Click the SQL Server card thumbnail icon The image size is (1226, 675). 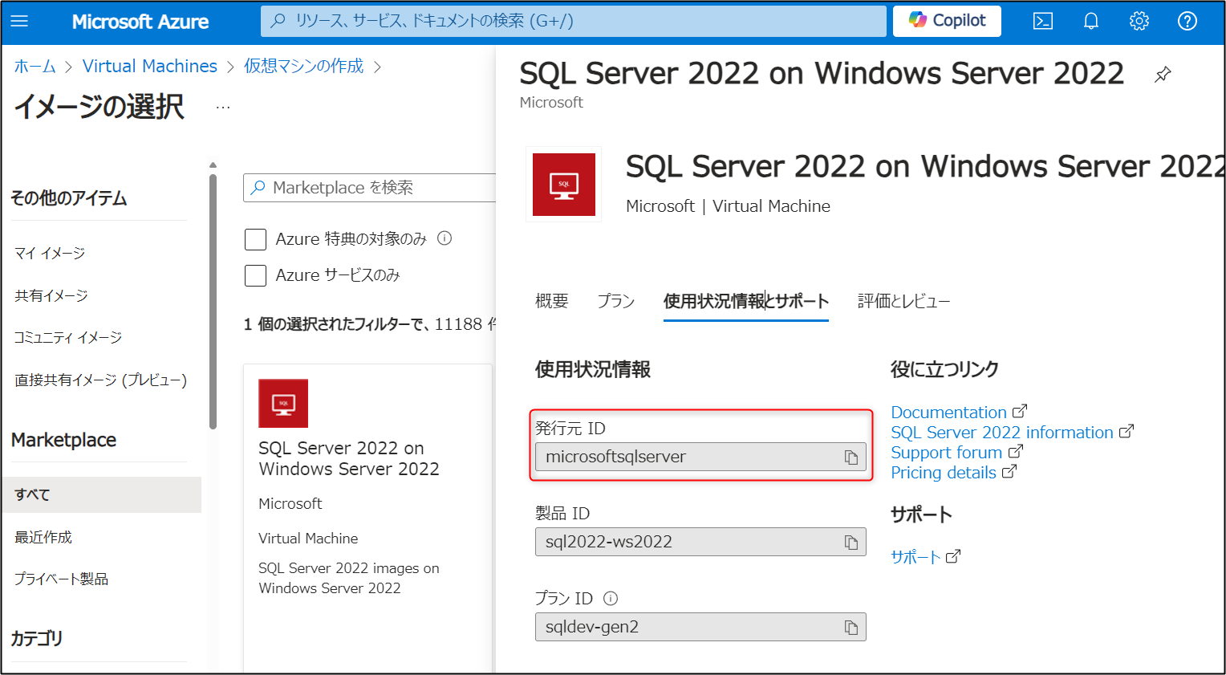click(283, 403)
